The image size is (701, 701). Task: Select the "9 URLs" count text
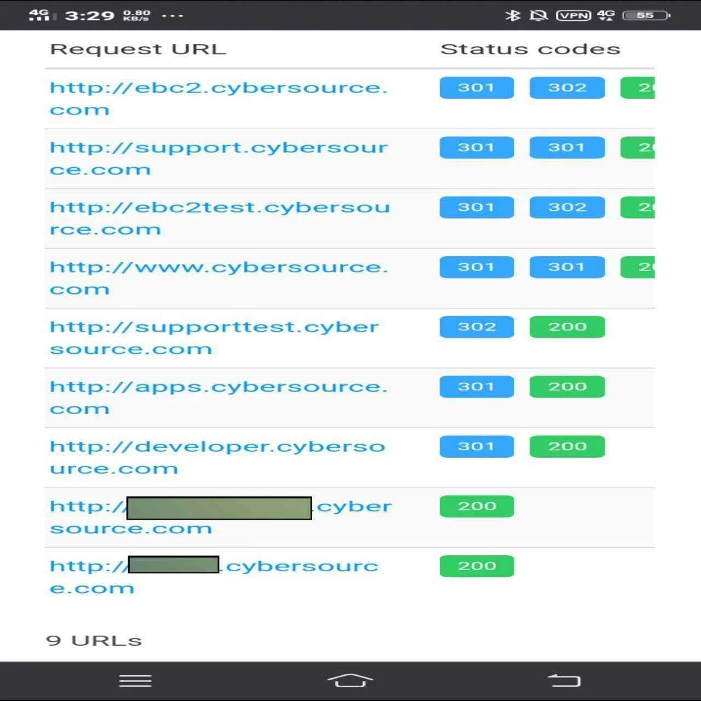pos(94,640)
